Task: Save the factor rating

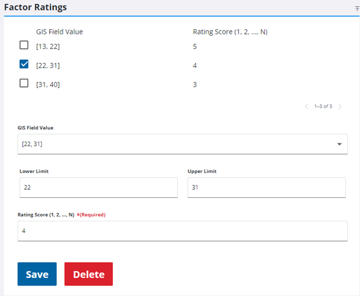Action: pos(37,274)
